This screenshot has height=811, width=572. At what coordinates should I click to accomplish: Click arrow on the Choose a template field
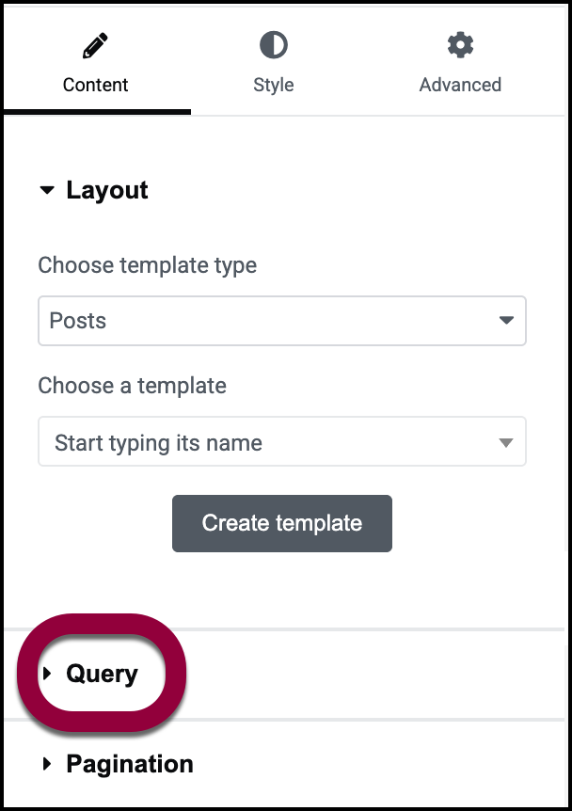click(x=506, y=443)
